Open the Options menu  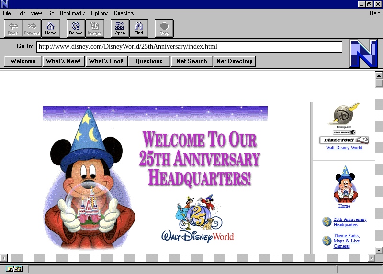[x=100, y=13]
